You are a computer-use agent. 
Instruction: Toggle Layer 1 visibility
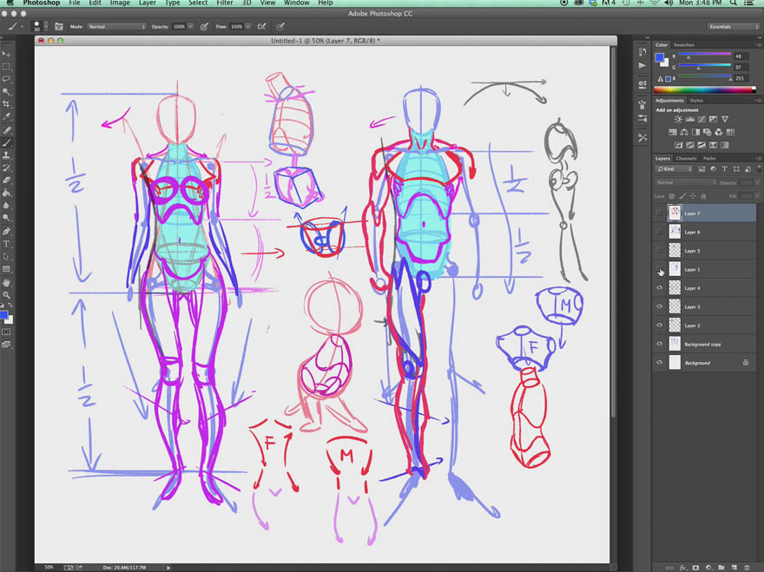pyautogui.click(x=659, y=269)
